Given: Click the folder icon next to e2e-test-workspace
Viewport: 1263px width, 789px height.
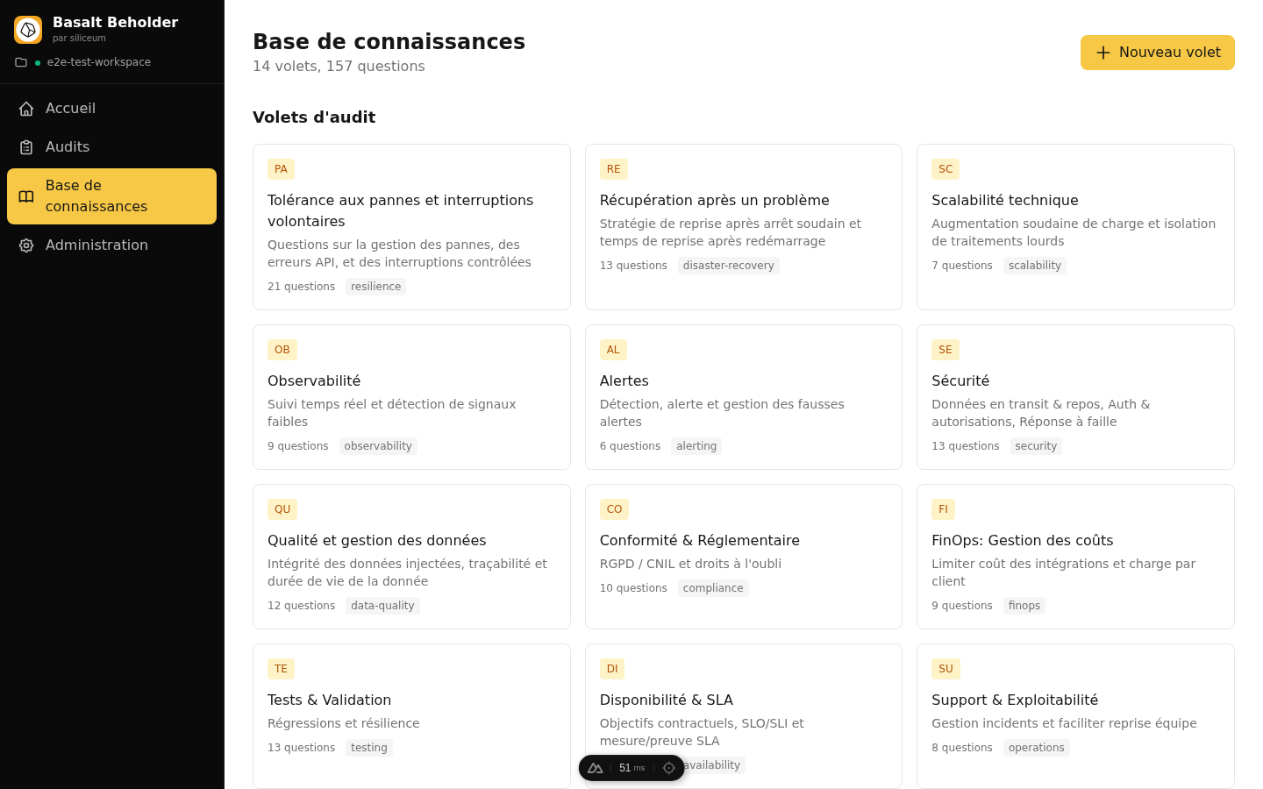Looking at the screenshot, I should [19, 62].
